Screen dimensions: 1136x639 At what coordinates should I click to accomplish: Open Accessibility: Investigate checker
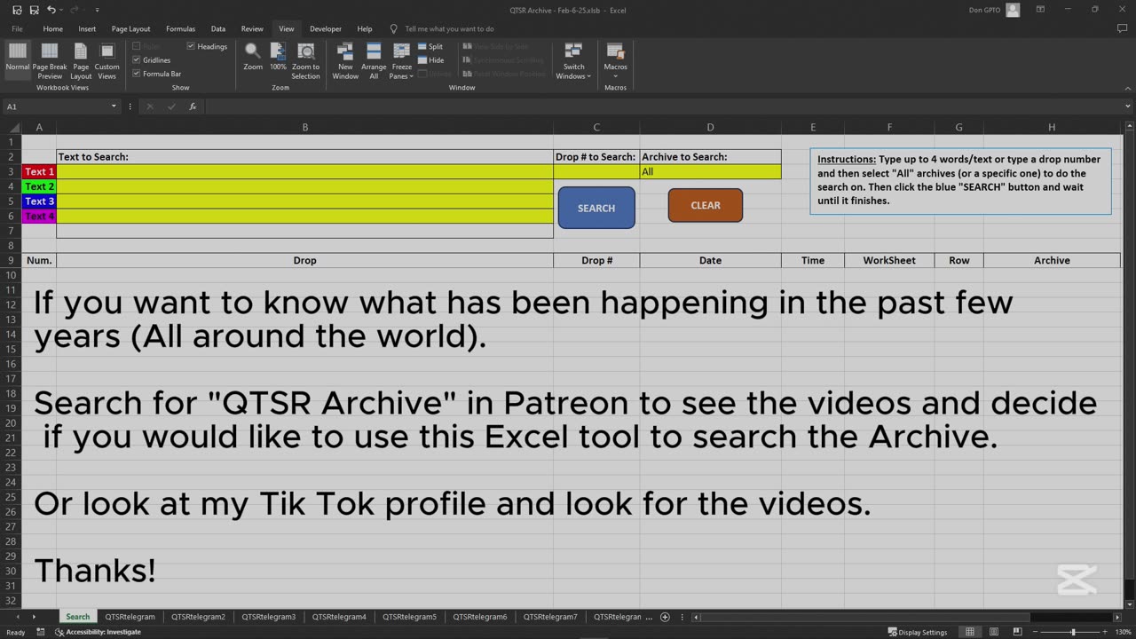(x=98, y=632)
